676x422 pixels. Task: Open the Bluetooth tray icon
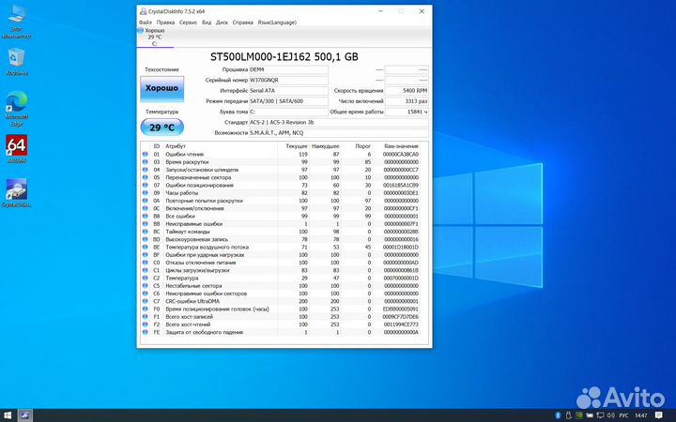click(x=558, y=415)
